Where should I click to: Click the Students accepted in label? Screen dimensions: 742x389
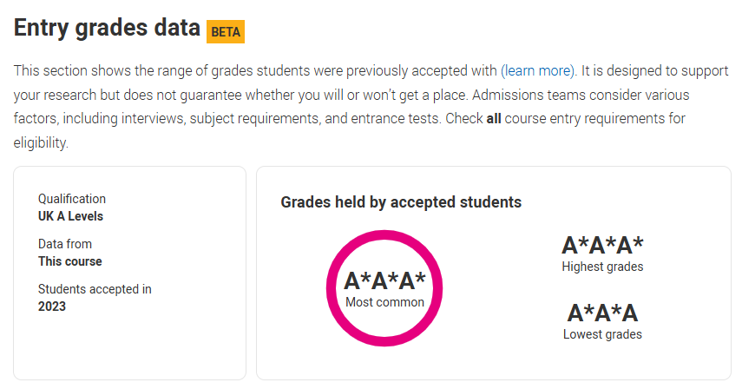[95, 289]
